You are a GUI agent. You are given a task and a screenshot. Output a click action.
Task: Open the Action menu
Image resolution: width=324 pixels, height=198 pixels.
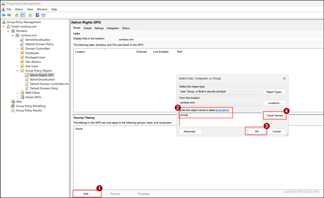19,9
